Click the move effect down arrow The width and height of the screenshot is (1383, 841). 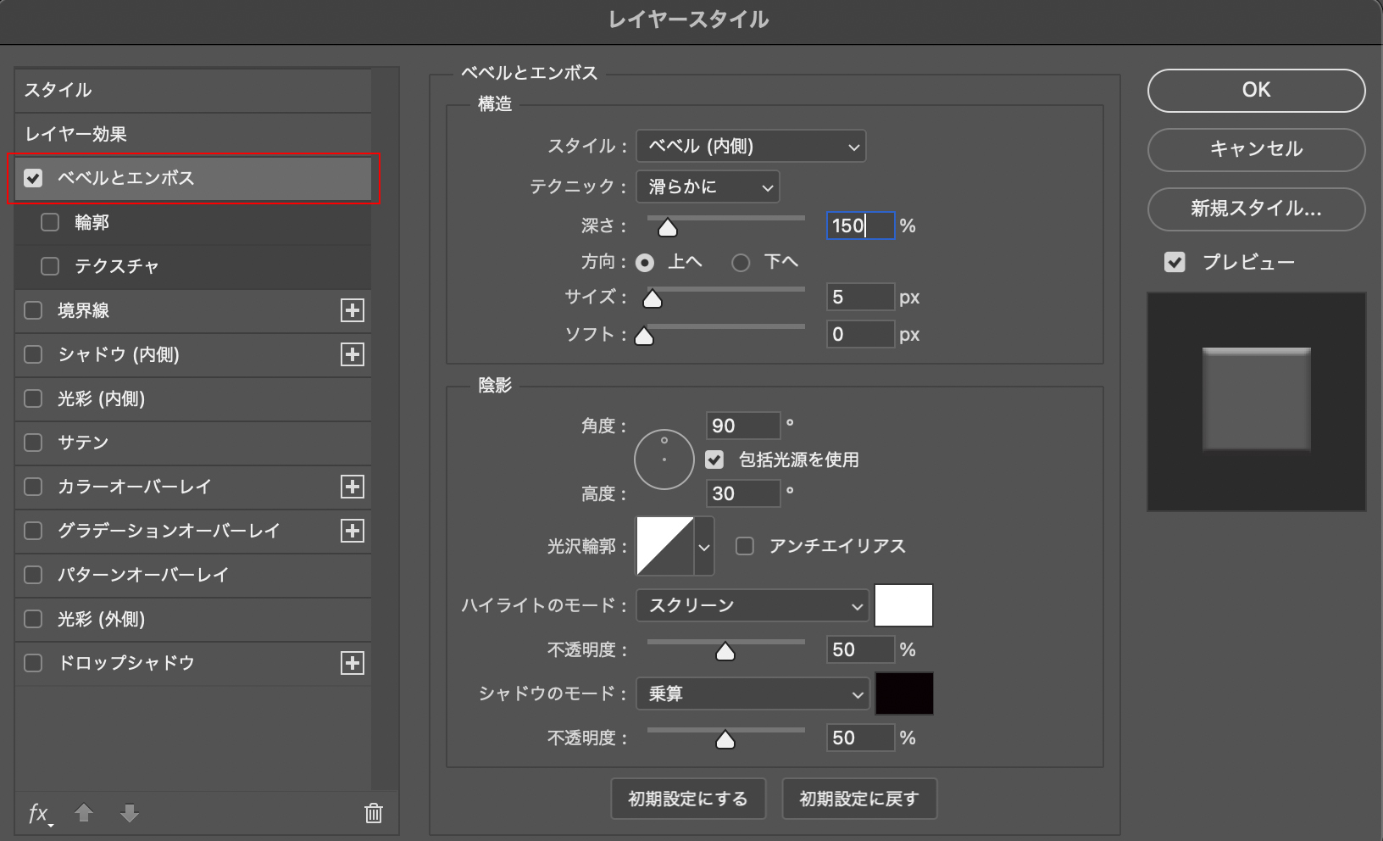coord(129,814)
